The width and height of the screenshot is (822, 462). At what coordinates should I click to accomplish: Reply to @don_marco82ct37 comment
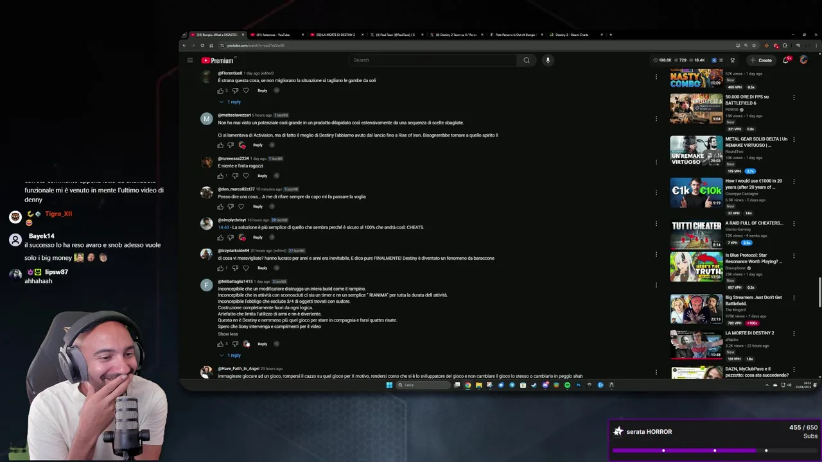click(x=258, y=207)
